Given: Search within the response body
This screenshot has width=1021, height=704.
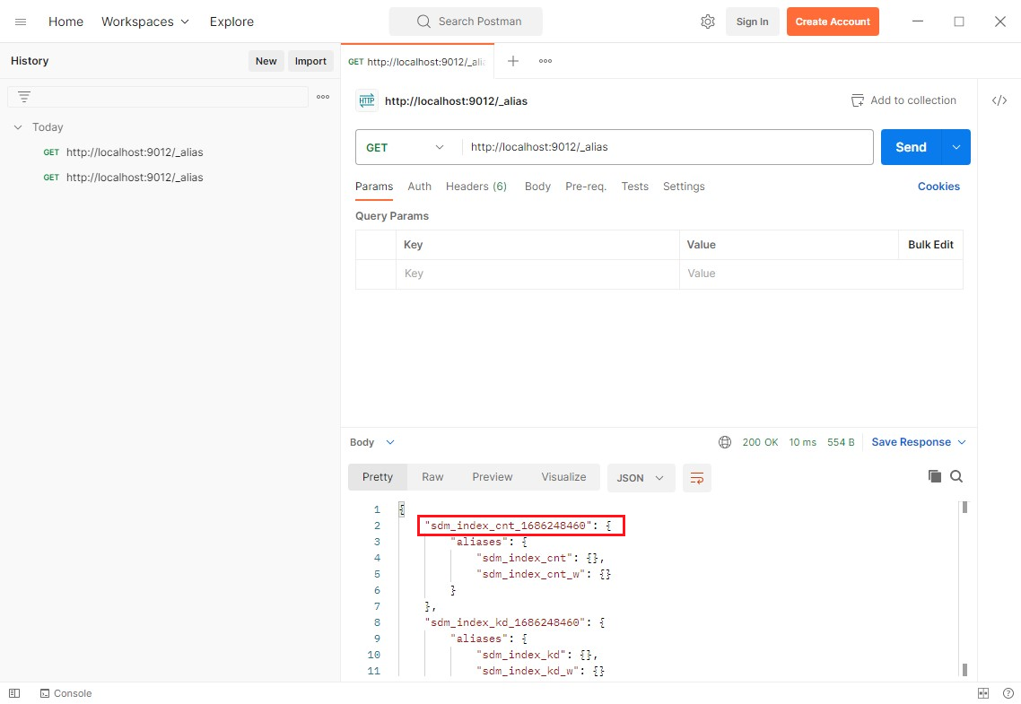Looking at the screenshot, I should (956, 476).
